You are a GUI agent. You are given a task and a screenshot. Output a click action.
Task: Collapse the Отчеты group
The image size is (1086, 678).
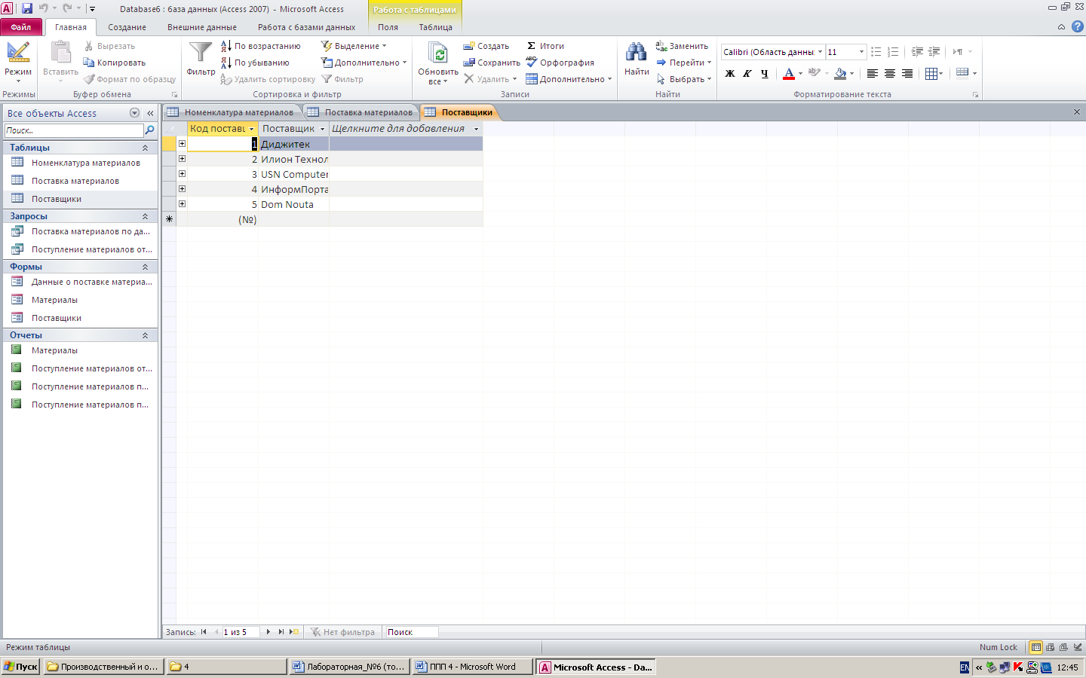145,335
